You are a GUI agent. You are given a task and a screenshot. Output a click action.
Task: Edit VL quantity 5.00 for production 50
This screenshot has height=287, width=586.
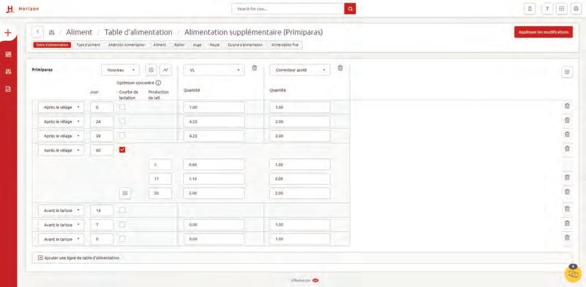[x=214, y=193]
